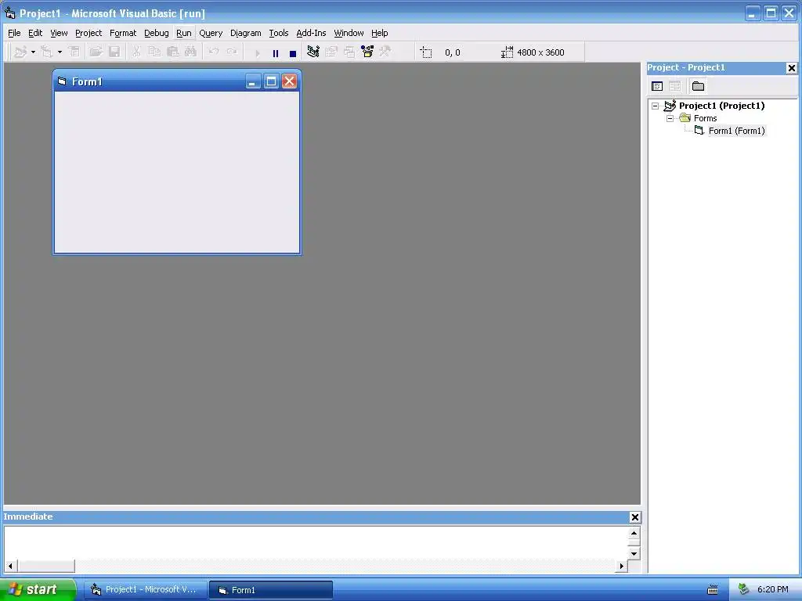Click the form size indicator icon

point(507,52)
